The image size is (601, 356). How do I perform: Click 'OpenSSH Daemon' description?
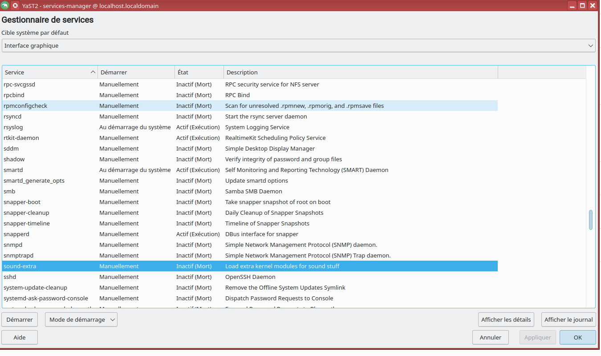[x=250, y=277]
